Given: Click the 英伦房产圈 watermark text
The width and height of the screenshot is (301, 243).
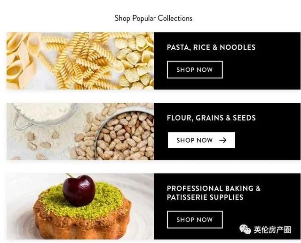Looking at the screenshot, I should [x=272, y=229].
